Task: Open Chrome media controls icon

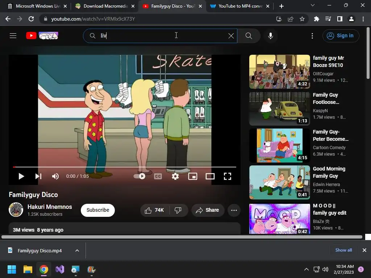Action: pos(328,19)
